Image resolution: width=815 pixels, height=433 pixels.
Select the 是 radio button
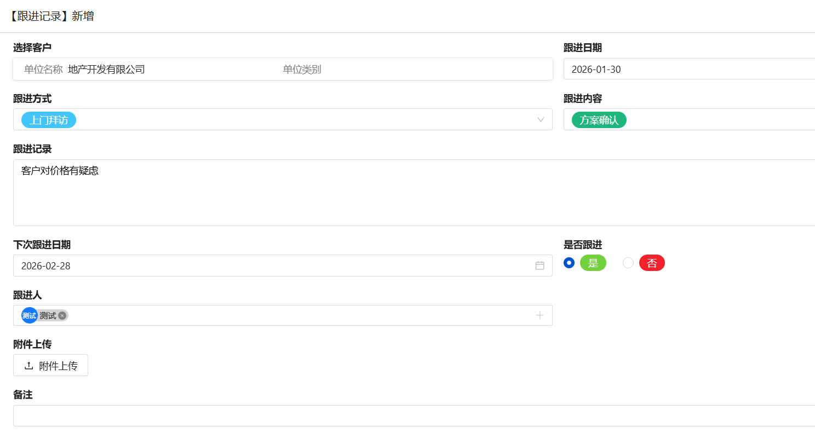coord(569,263)
